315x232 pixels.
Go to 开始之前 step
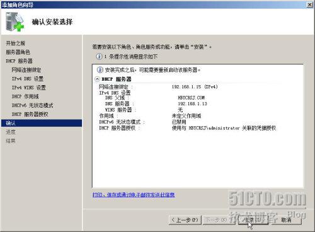16,43
